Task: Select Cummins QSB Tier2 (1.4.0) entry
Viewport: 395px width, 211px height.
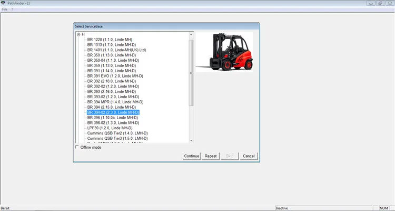Action: tap(117, 133)
